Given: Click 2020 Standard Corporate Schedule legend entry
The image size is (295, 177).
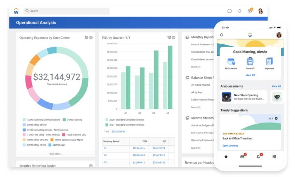Looking at the screenshot, I should (x=125, y=120).
